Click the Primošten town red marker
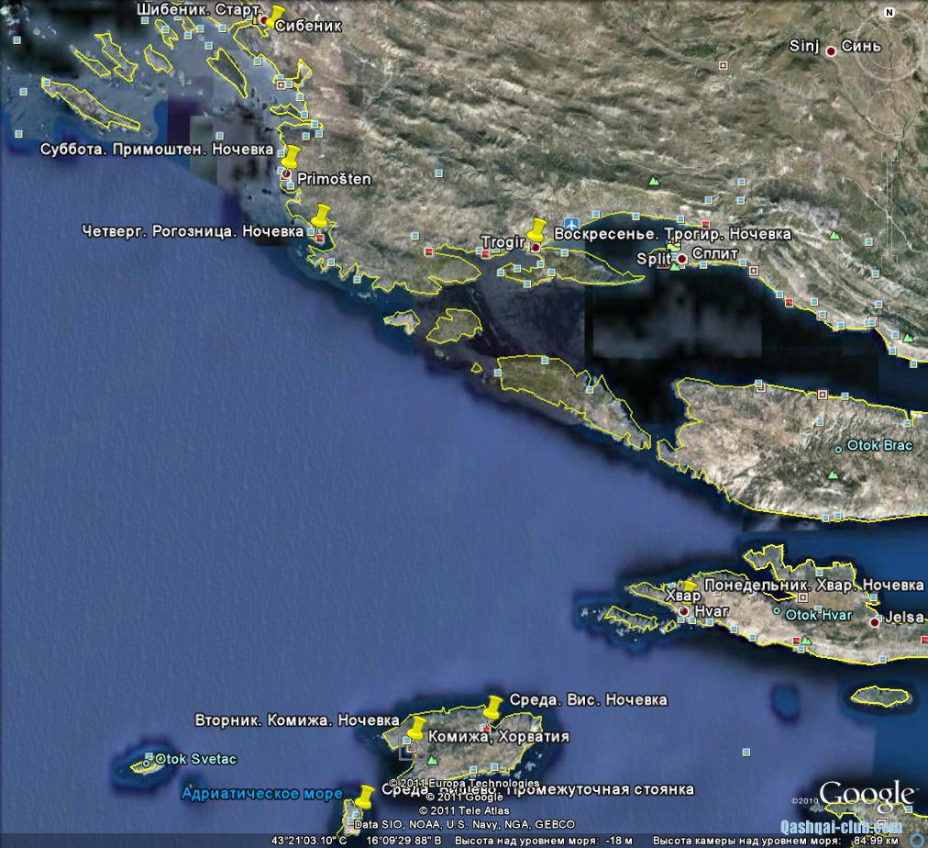The height and width of the screenshot is (848, 928). click(286, 173)
